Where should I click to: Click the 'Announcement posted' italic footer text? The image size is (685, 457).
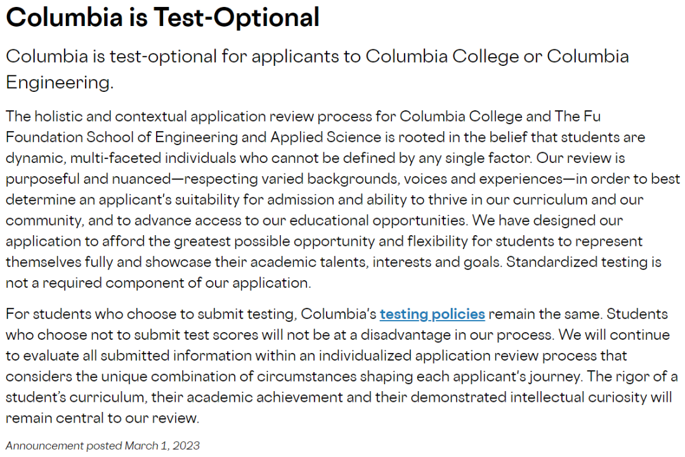(x=65, y=446)
